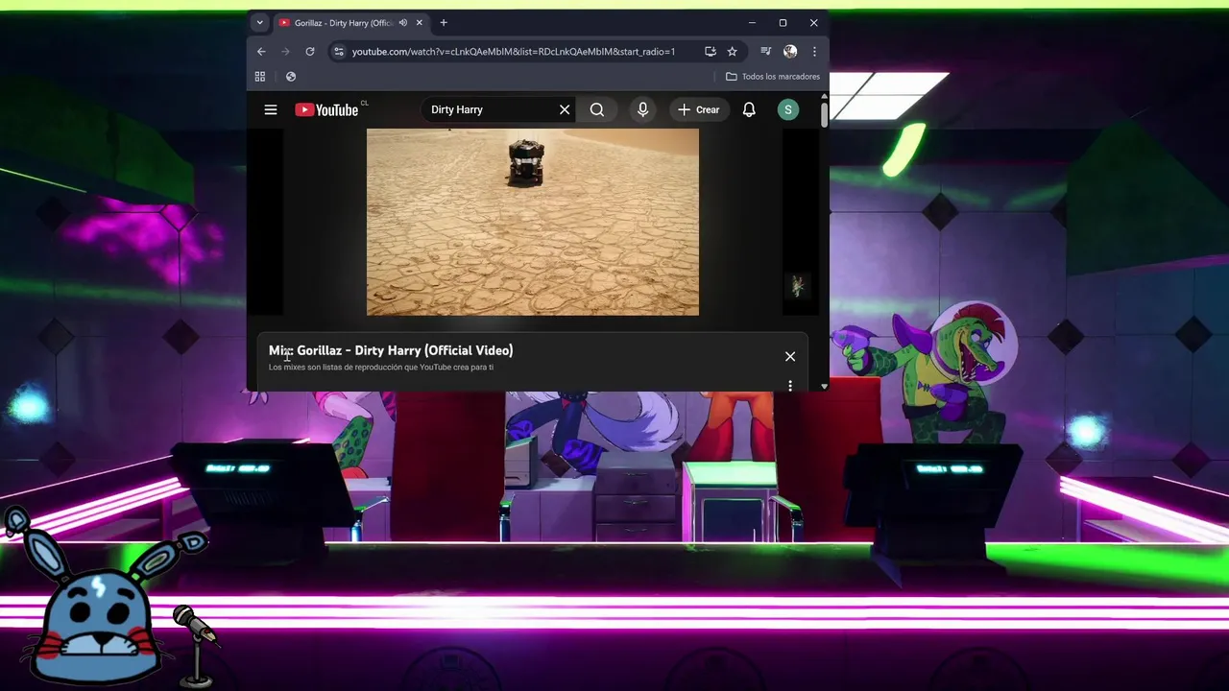
Task: Click the scrollbar down arrow
Action: click(x=824, y=386)
